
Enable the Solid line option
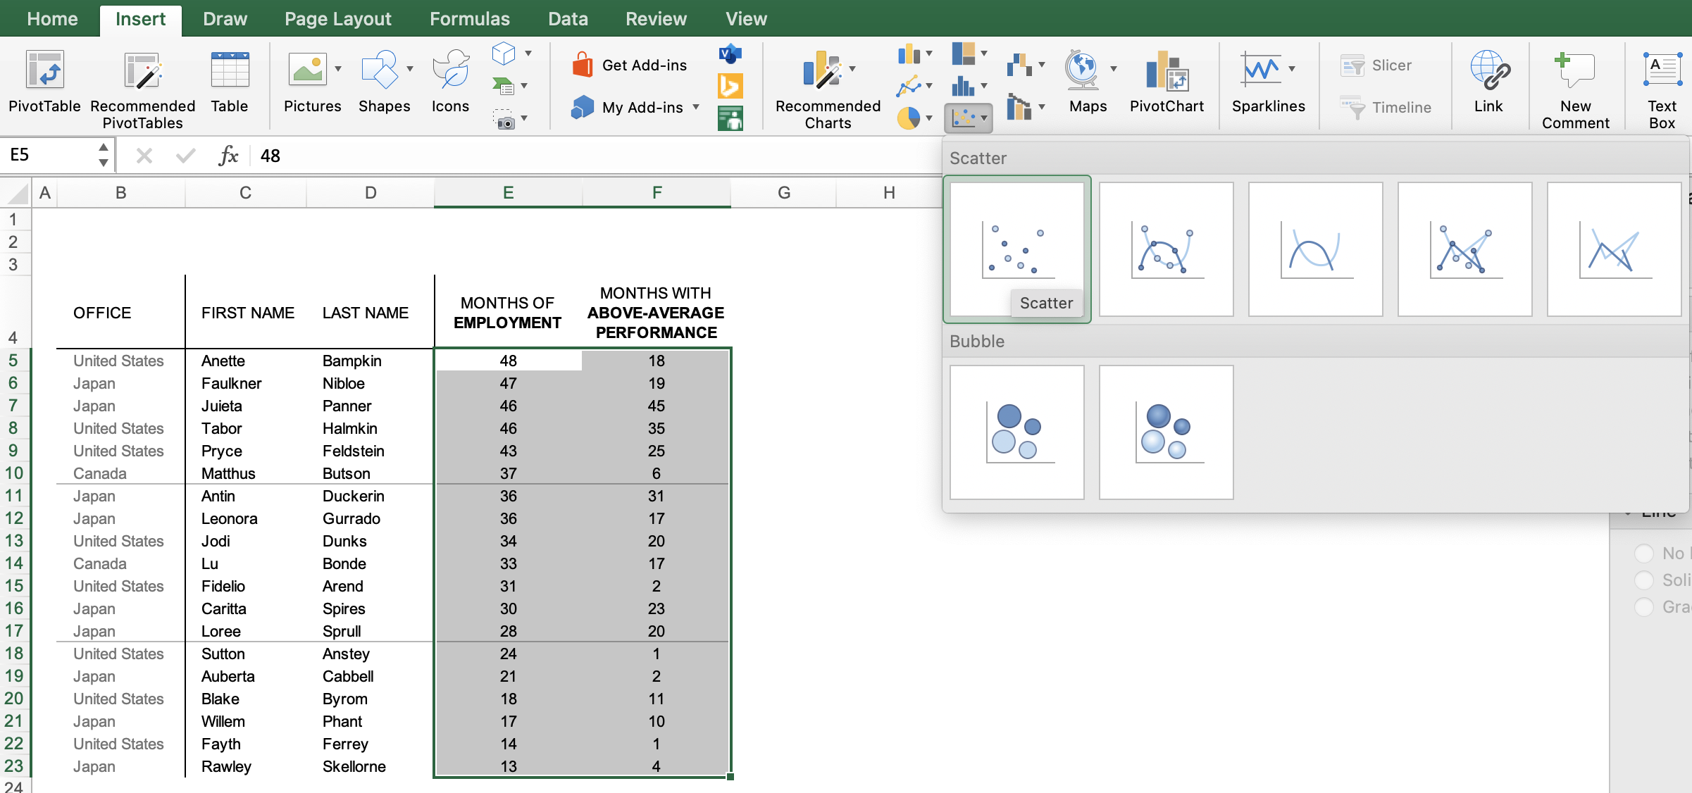point(1646,580)
